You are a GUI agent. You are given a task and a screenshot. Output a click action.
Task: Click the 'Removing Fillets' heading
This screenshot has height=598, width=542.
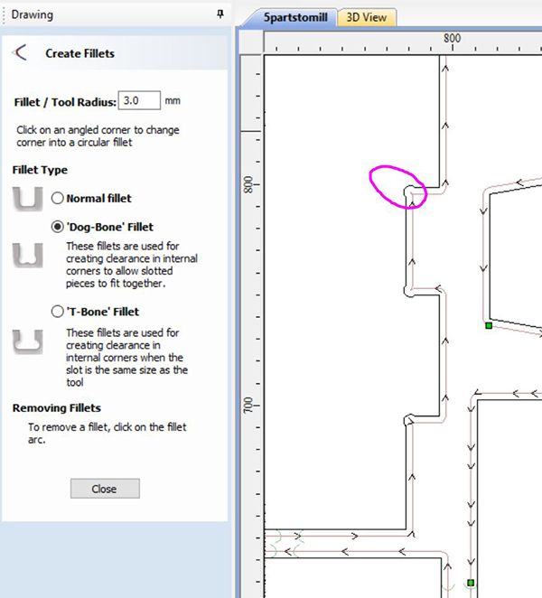[57, 408]
